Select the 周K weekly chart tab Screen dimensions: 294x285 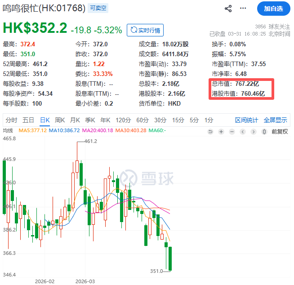[x=60, y=120]
